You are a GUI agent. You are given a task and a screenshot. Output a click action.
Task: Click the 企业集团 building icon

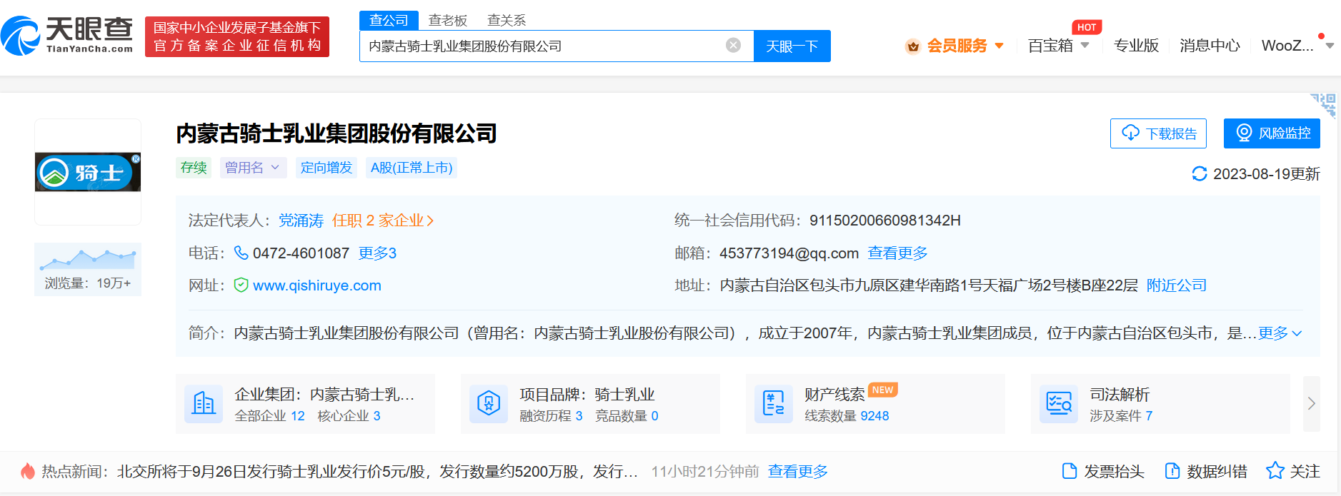204,404
